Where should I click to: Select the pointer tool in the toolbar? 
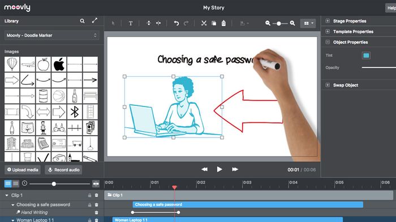point(113,23)
